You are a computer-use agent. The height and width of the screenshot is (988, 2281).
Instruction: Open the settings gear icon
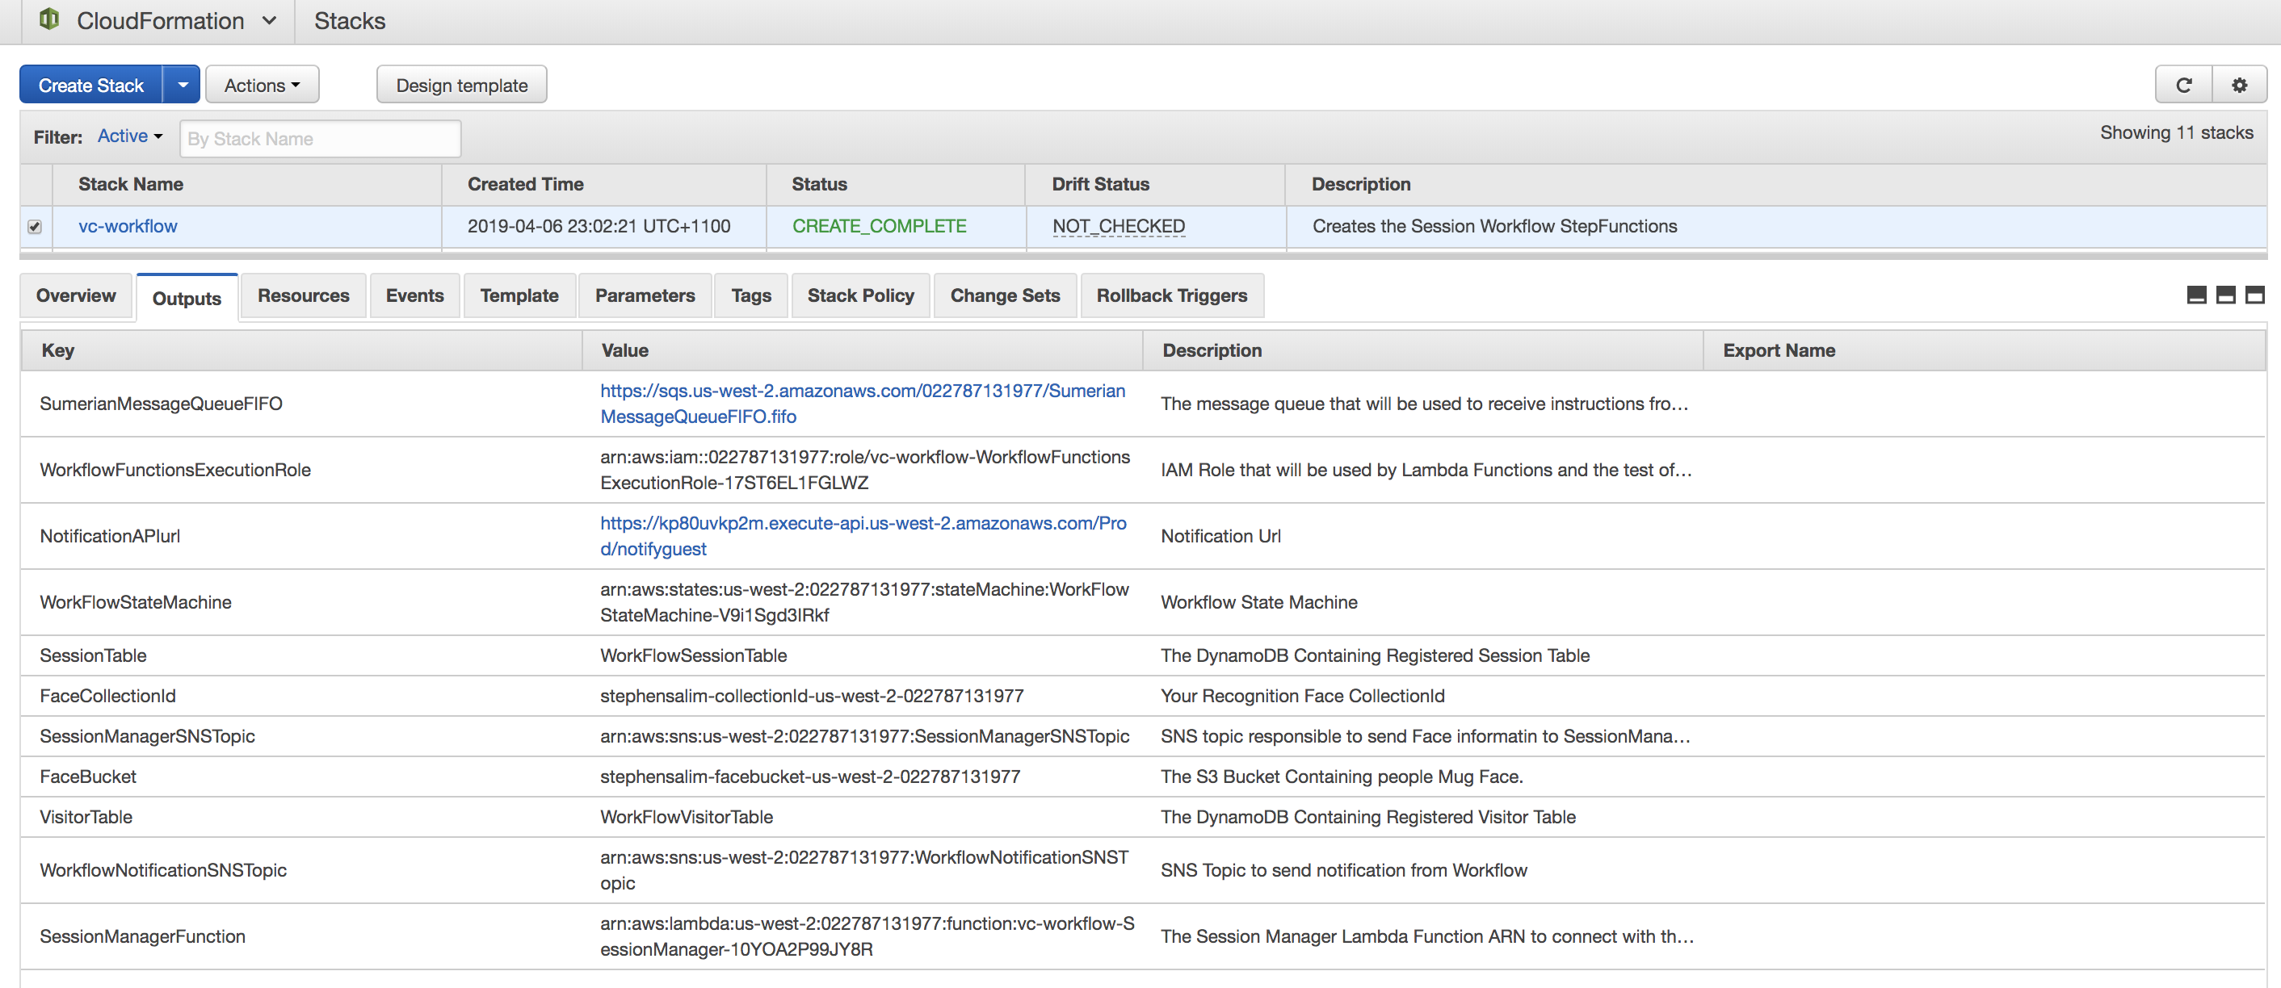[x=2239, y=85]
